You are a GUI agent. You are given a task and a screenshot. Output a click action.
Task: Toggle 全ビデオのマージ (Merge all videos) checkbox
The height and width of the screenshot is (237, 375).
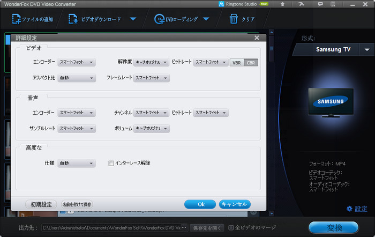tap(231, 228)
